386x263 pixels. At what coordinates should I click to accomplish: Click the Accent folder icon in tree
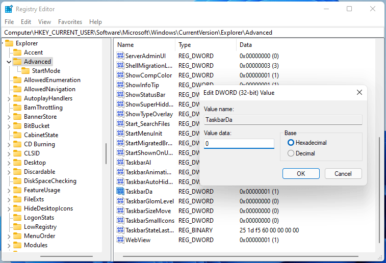[x=17, y=52]
